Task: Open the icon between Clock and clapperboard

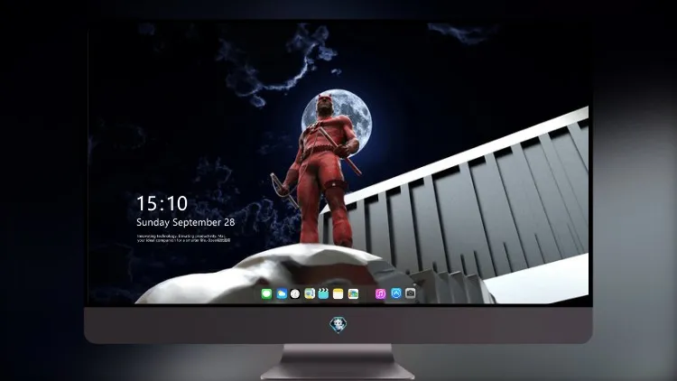Action: click(310, 293)
